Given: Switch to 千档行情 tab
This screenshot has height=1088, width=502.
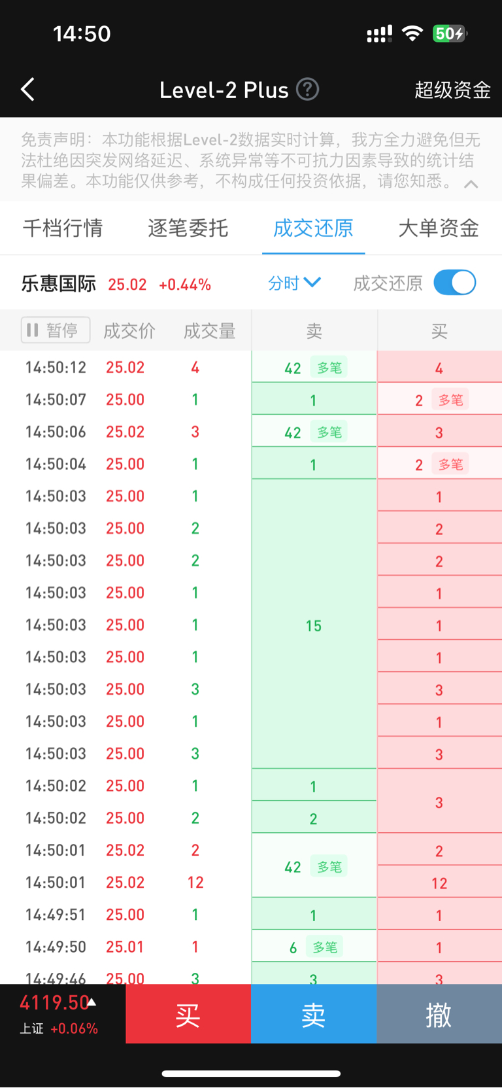Looking at the screenshot, I should click(x=63, y=228).
